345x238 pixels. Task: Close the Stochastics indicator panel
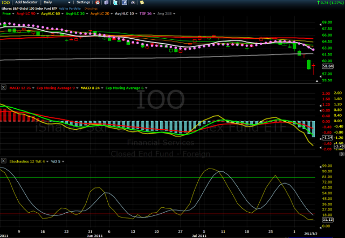pyautogui.click(x=4, y=161)
